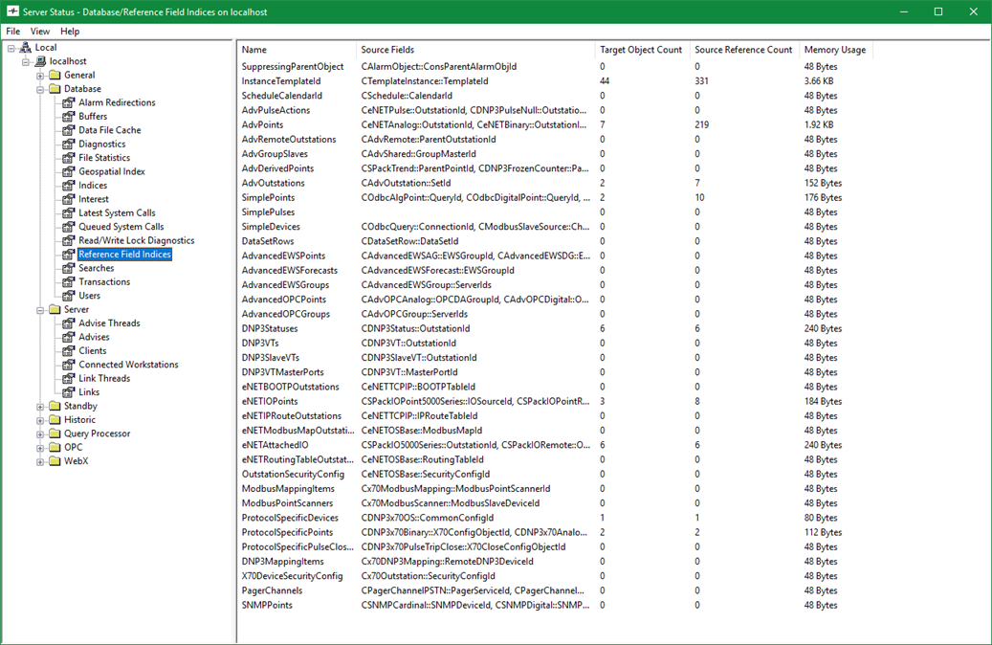Click the Historic folder icon
The width and height of the screenshot is (992, 645).
coord(55,420)
